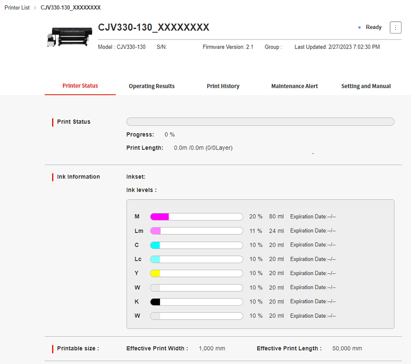This screenshot has width=411, height=364.
Task: Open the Print History tab
Action: (x=223, y=86)
